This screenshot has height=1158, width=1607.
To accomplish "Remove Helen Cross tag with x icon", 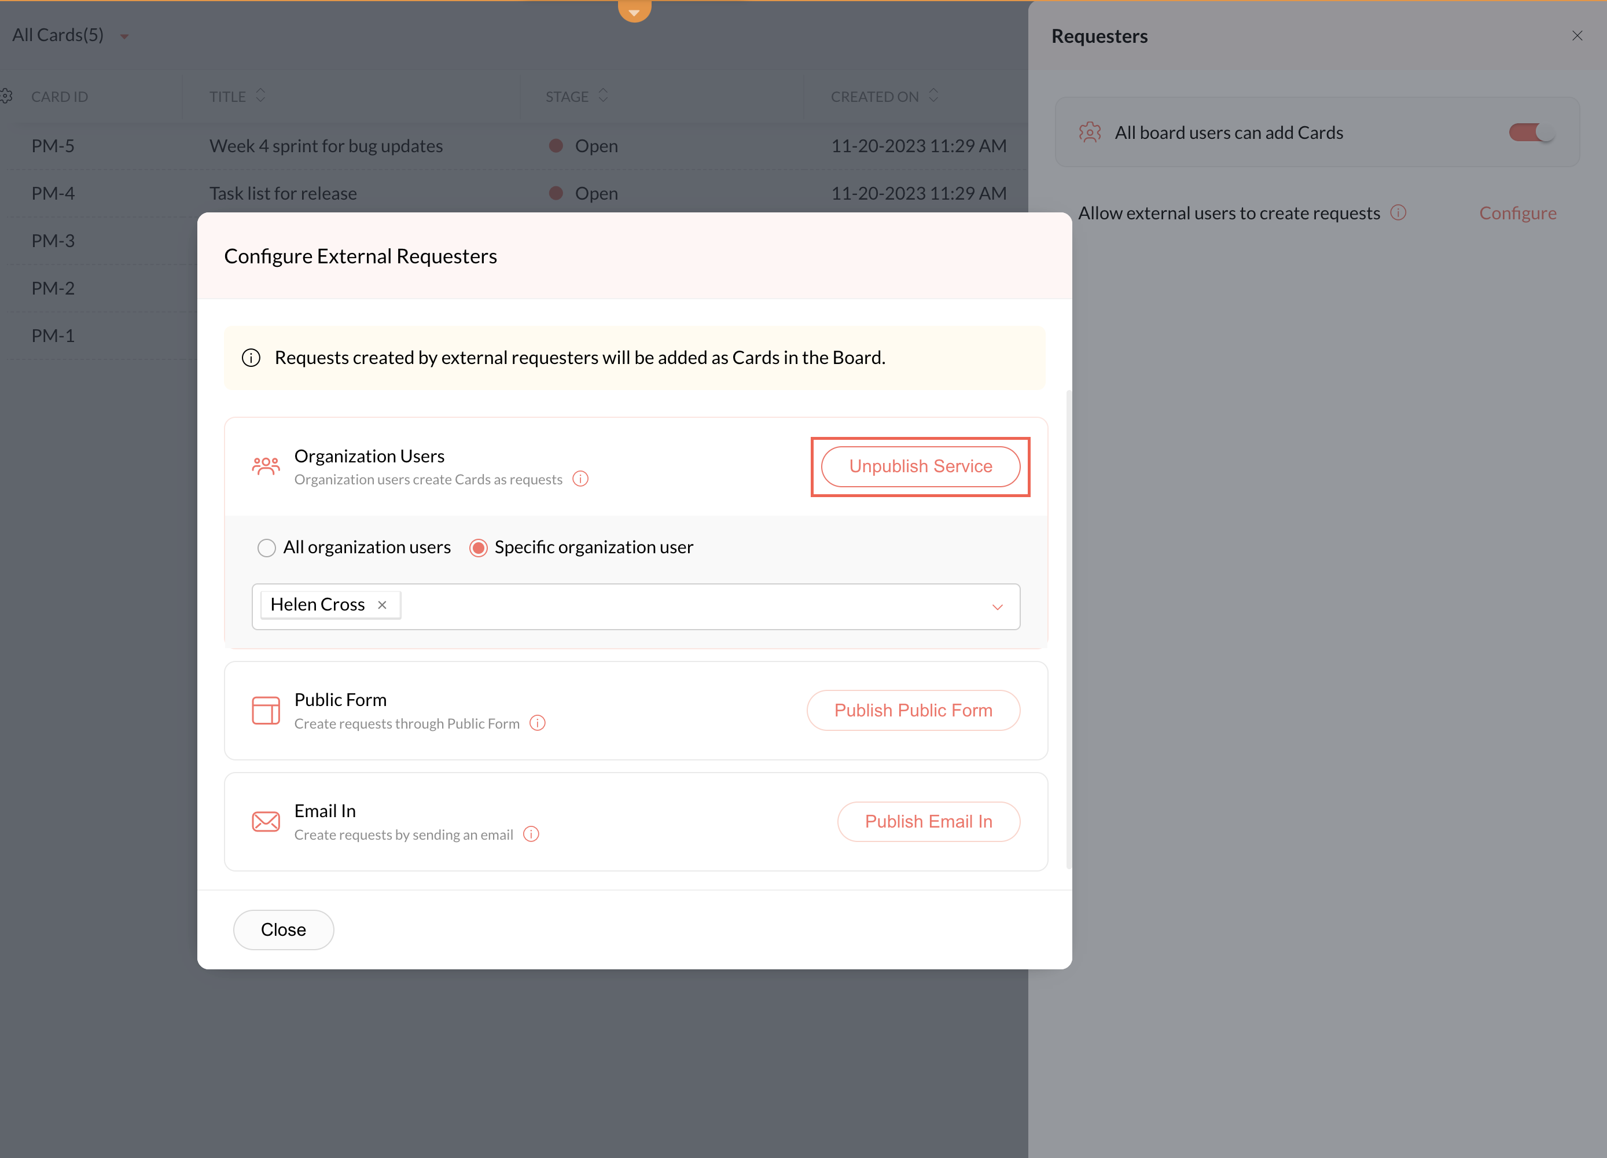I will pyautogui.click(x=382, y=605).
